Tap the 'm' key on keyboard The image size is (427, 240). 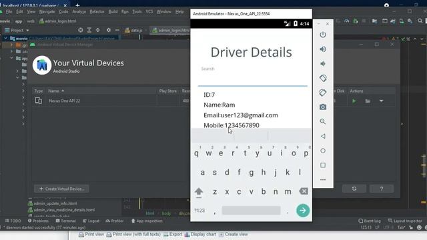click(x=288, y=191)
